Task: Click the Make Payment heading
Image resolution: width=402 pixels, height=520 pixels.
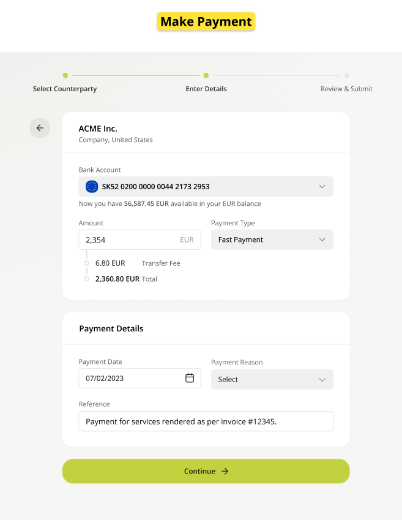Action: 206,21
